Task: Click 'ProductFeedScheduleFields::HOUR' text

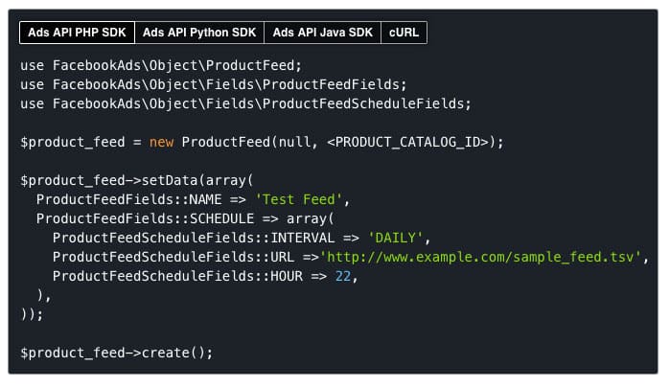Action: click(177, 277)
